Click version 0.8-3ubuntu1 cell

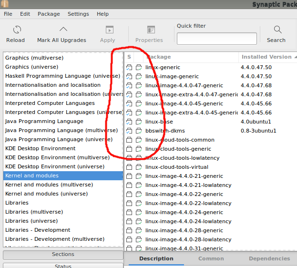(258, 131)
